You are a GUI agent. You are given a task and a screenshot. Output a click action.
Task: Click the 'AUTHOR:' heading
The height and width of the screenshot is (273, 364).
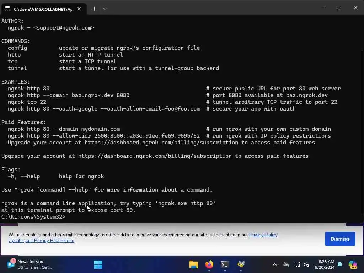12,21
